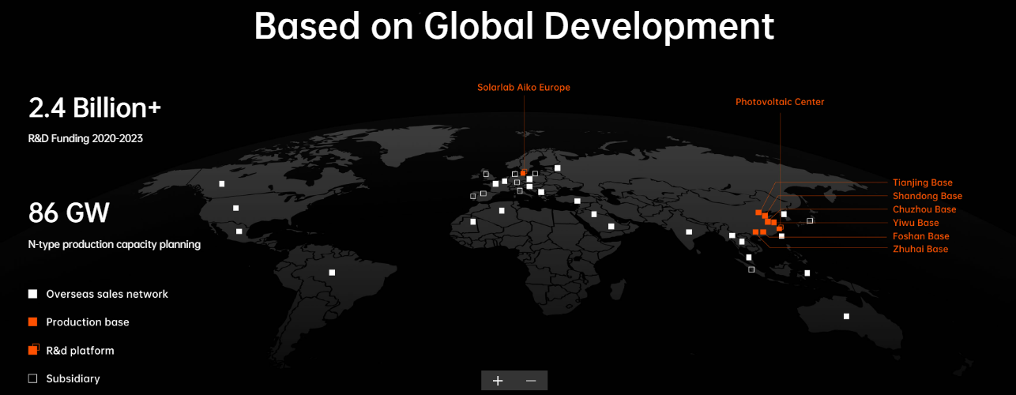Click the Yiwu Base label
Viewport: 1016px width, 395px height.
click(x=916, y=223)
